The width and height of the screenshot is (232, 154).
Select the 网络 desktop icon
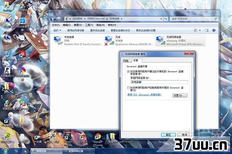click(7, 39)
